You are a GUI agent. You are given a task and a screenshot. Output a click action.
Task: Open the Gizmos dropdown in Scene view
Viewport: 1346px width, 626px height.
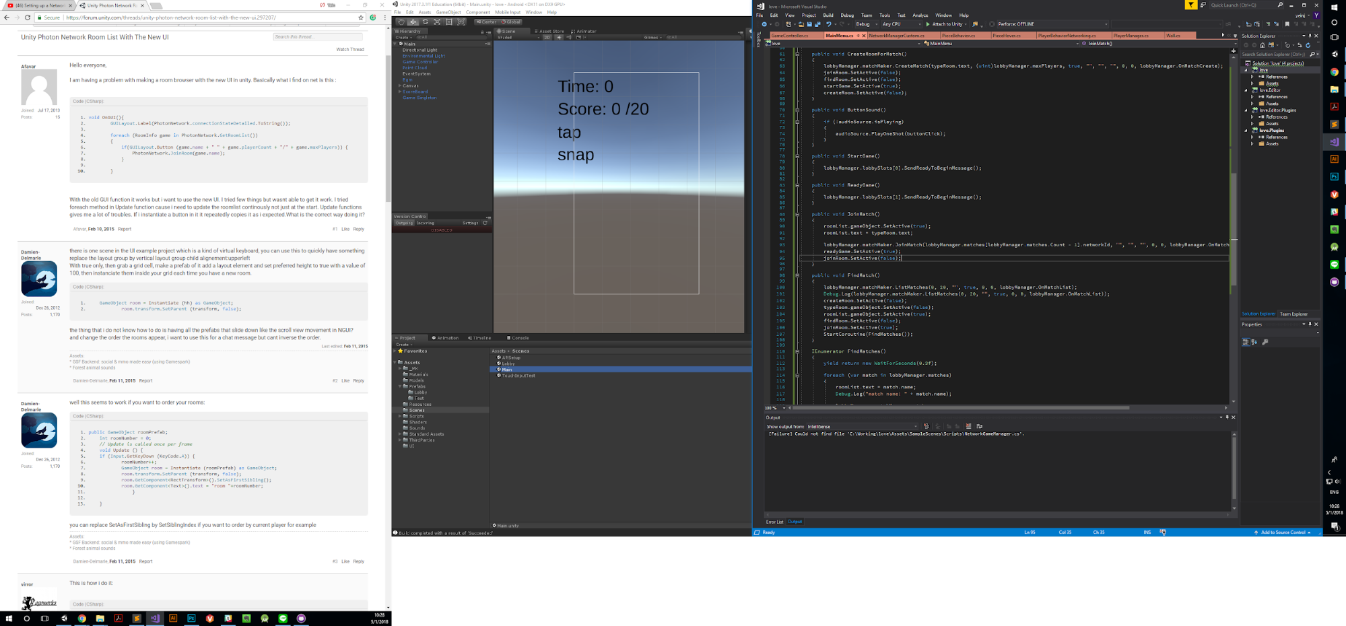[652, 37]
